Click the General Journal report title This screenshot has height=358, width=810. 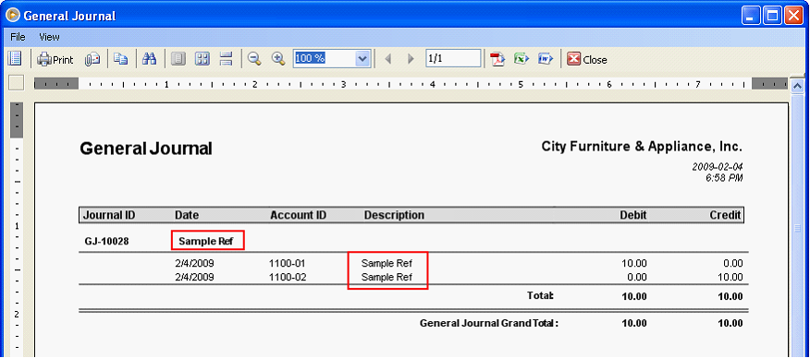pyautogui.click(x=146, y=149)
